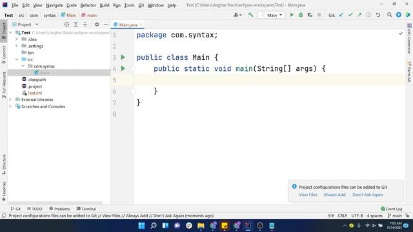The image size is (413, 232).
Task: Collapse the com.syntax package
Action: pyautogui.click(x=23, y=66)
